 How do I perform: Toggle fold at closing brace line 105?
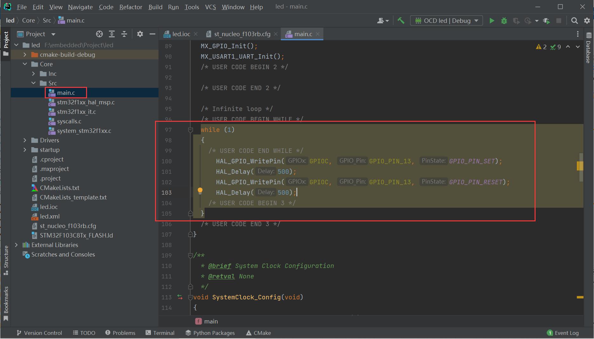coord(191,213)
